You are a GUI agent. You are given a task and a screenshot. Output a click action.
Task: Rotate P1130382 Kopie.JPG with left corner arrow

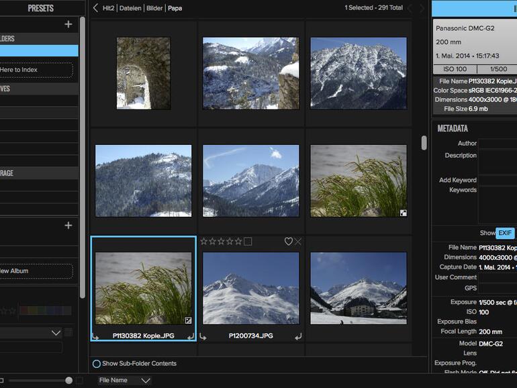point(95,336)
